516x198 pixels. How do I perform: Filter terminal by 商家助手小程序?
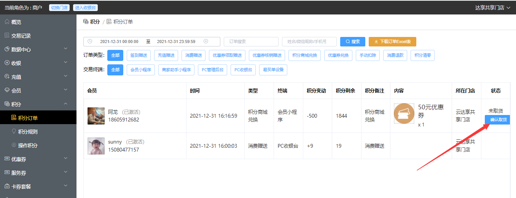(177, 70)
